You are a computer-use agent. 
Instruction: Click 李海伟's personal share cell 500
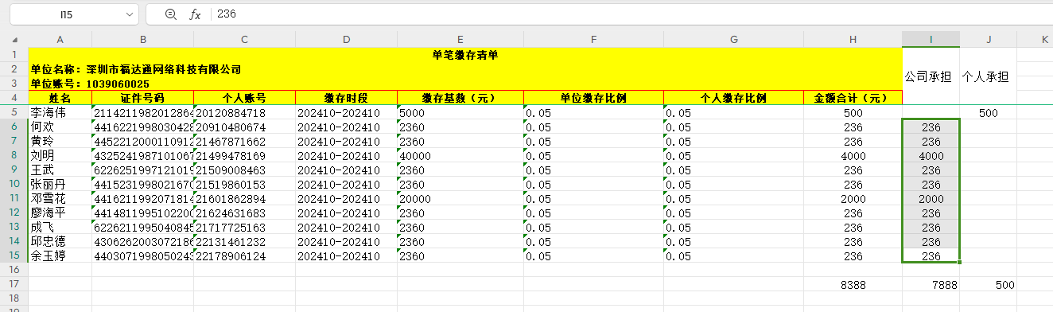(988, 113)
